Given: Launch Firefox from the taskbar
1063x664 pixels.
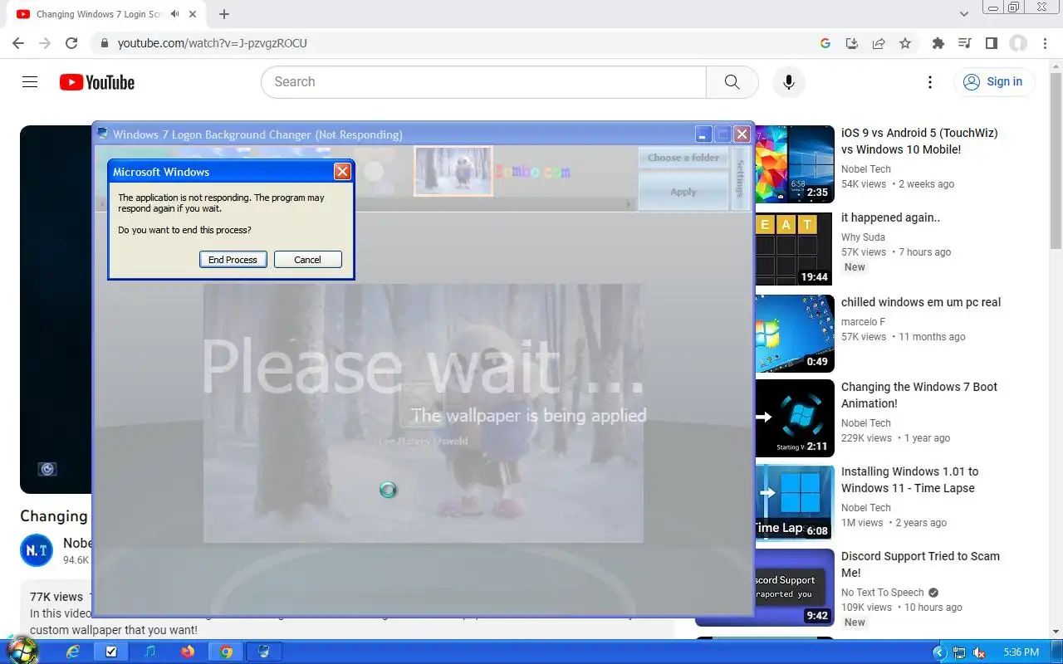Looking at the screenshot, I should pos(188,652).
